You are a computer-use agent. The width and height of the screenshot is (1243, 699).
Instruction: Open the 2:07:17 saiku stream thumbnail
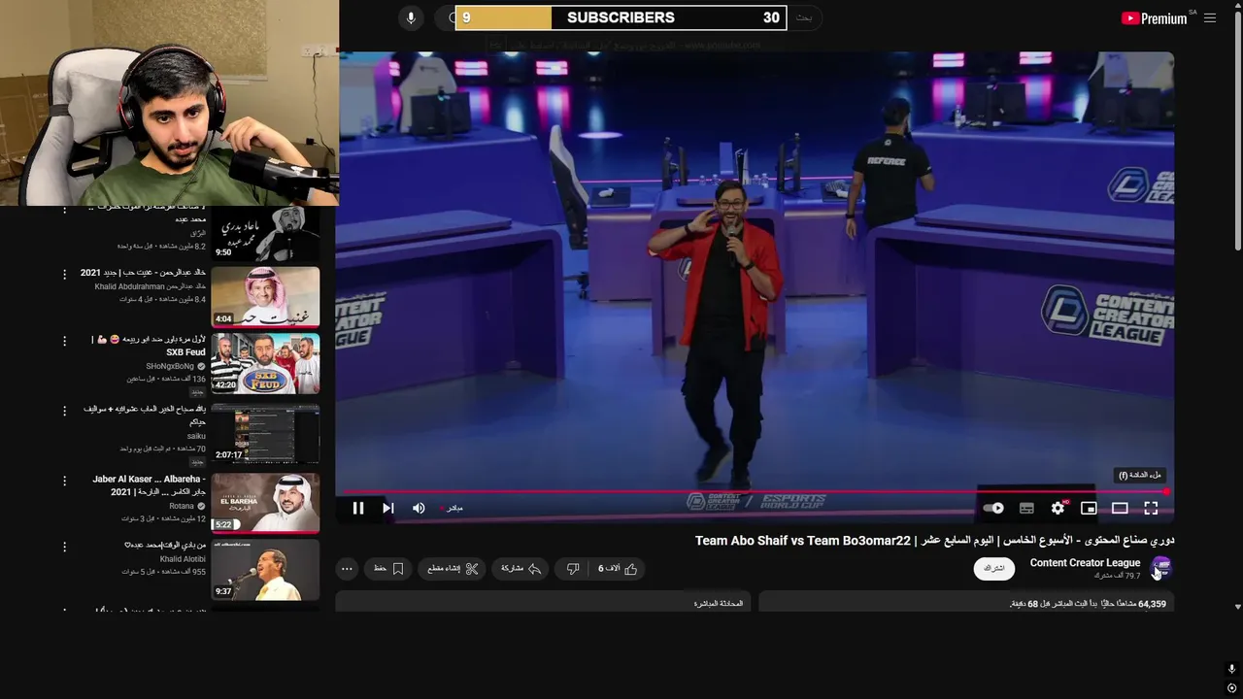tap(265, 433)
